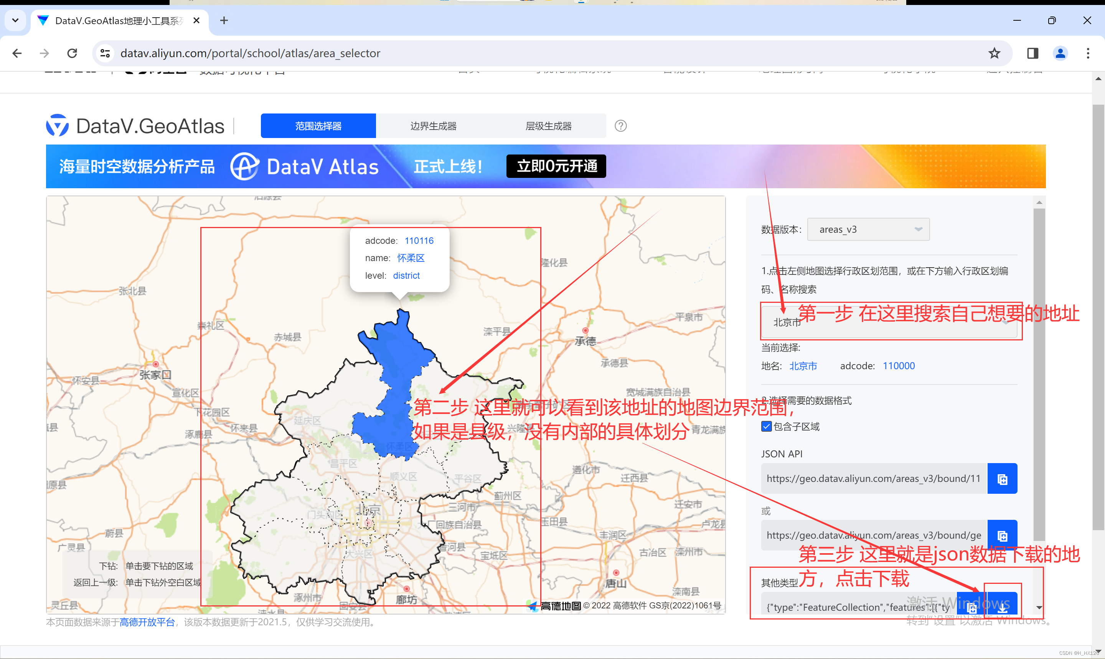
Task: Switch to the 层级生成器 tab
Action: [x=548, y=126]
